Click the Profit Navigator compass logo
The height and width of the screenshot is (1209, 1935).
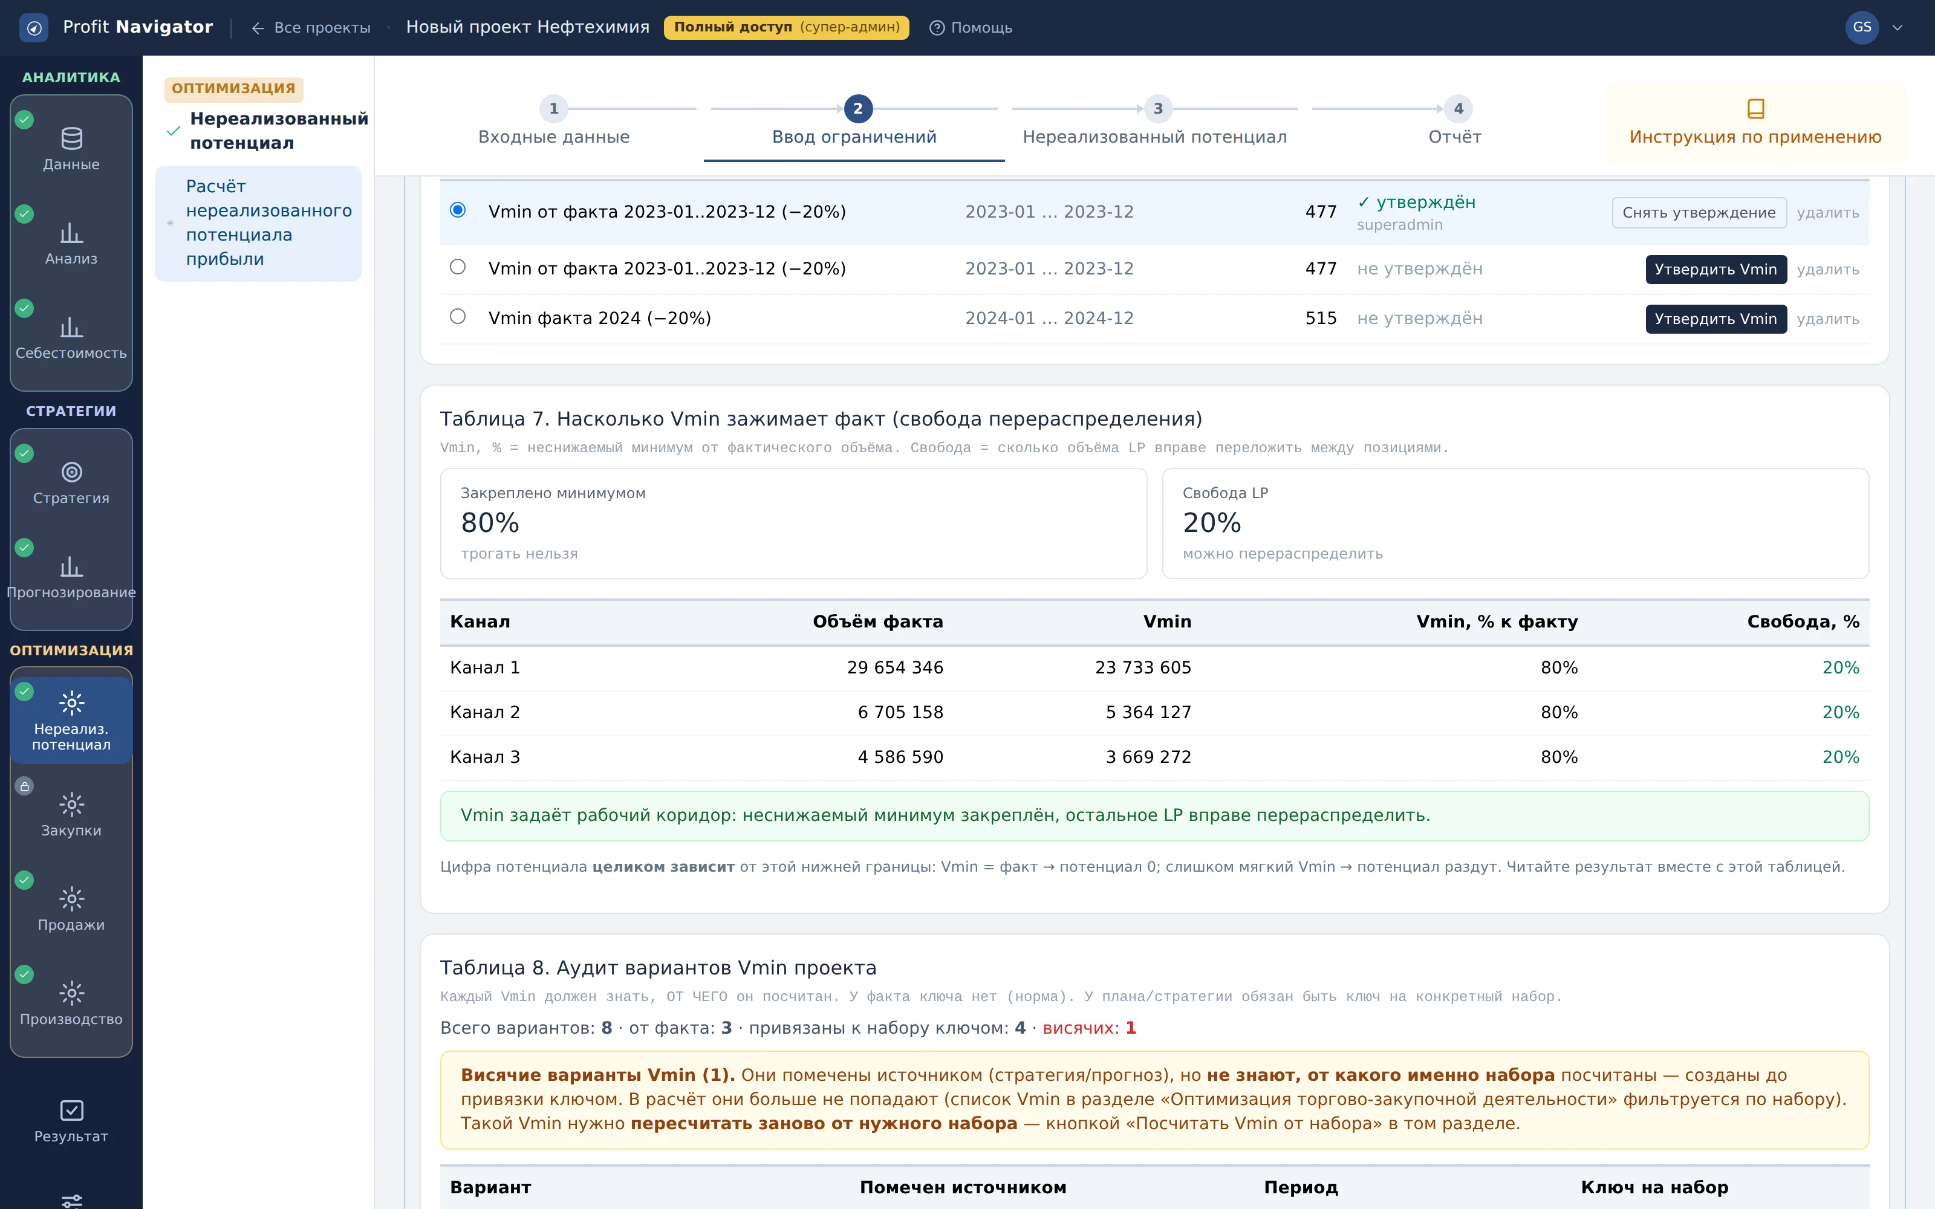click(x=34, y=28)
